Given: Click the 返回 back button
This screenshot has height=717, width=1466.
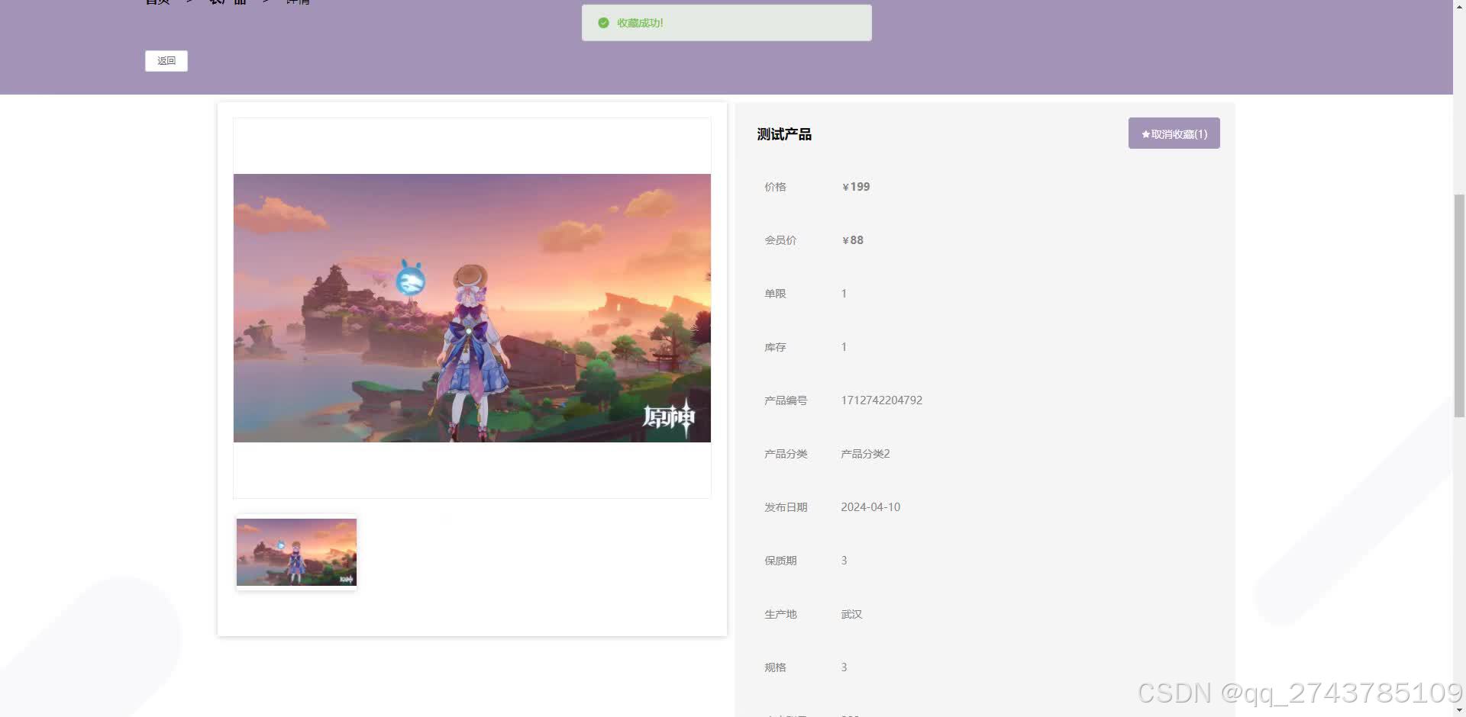Looking at the screenshot, I should pos(166,61).
